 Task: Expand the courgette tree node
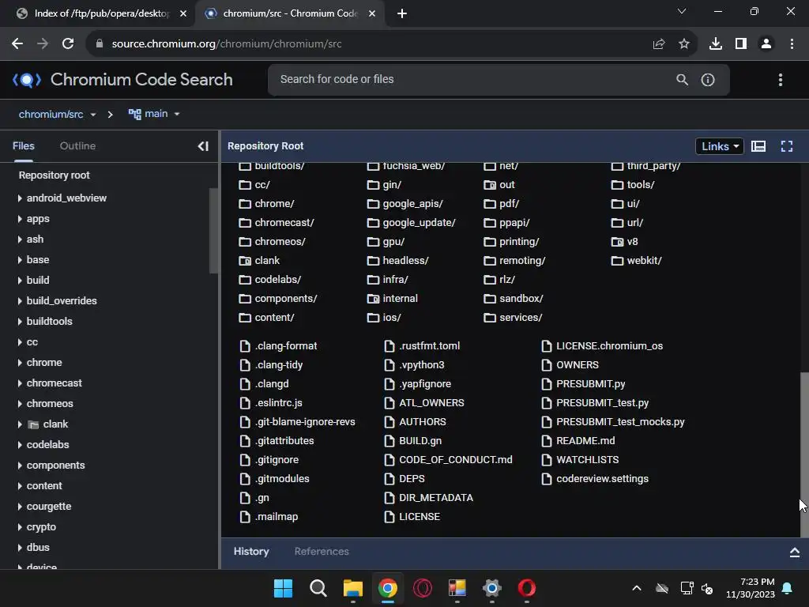point(20,507)
